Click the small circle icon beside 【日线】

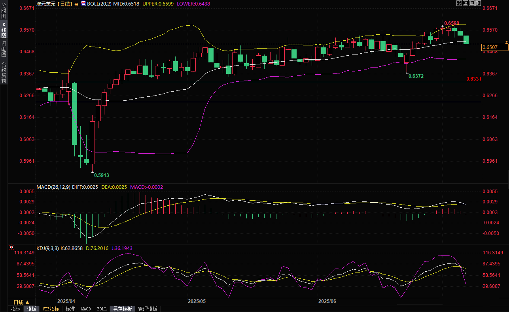(x=76, y=4)
